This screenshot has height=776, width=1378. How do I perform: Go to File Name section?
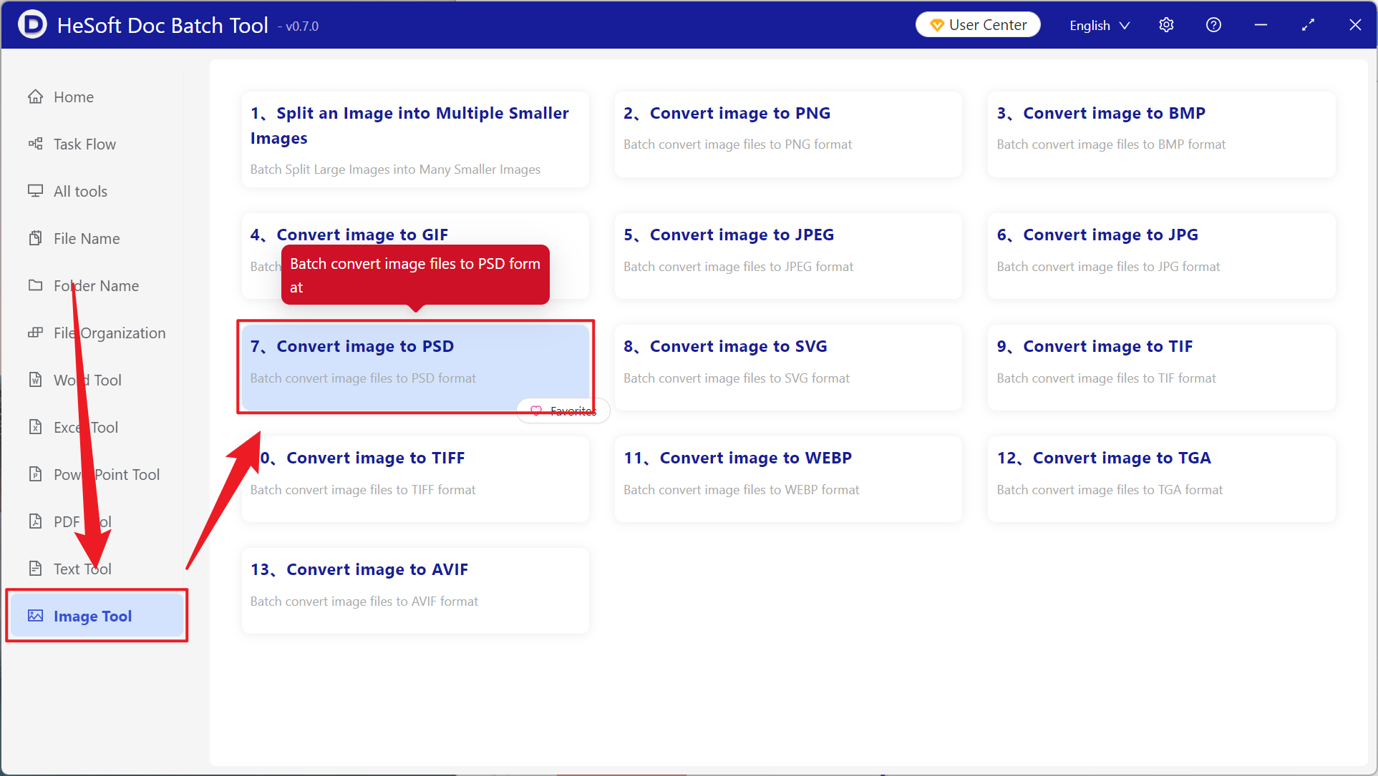point(95,238)
